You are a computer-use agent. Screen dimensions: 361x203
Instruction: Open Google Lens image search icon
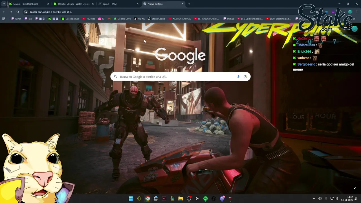(245, 77)
